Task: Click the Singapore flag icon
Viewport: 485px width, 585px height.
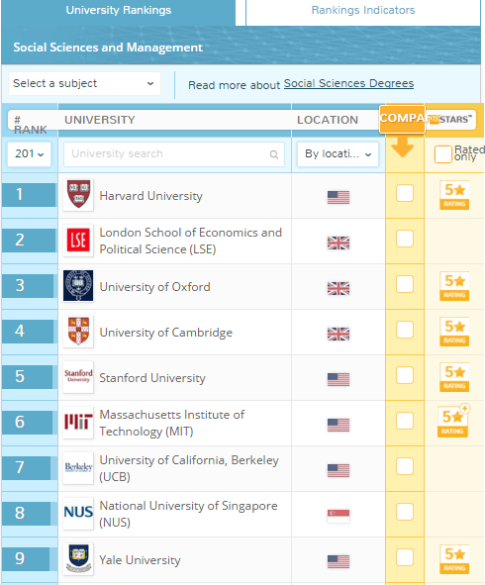Action: tap(339, 516)
